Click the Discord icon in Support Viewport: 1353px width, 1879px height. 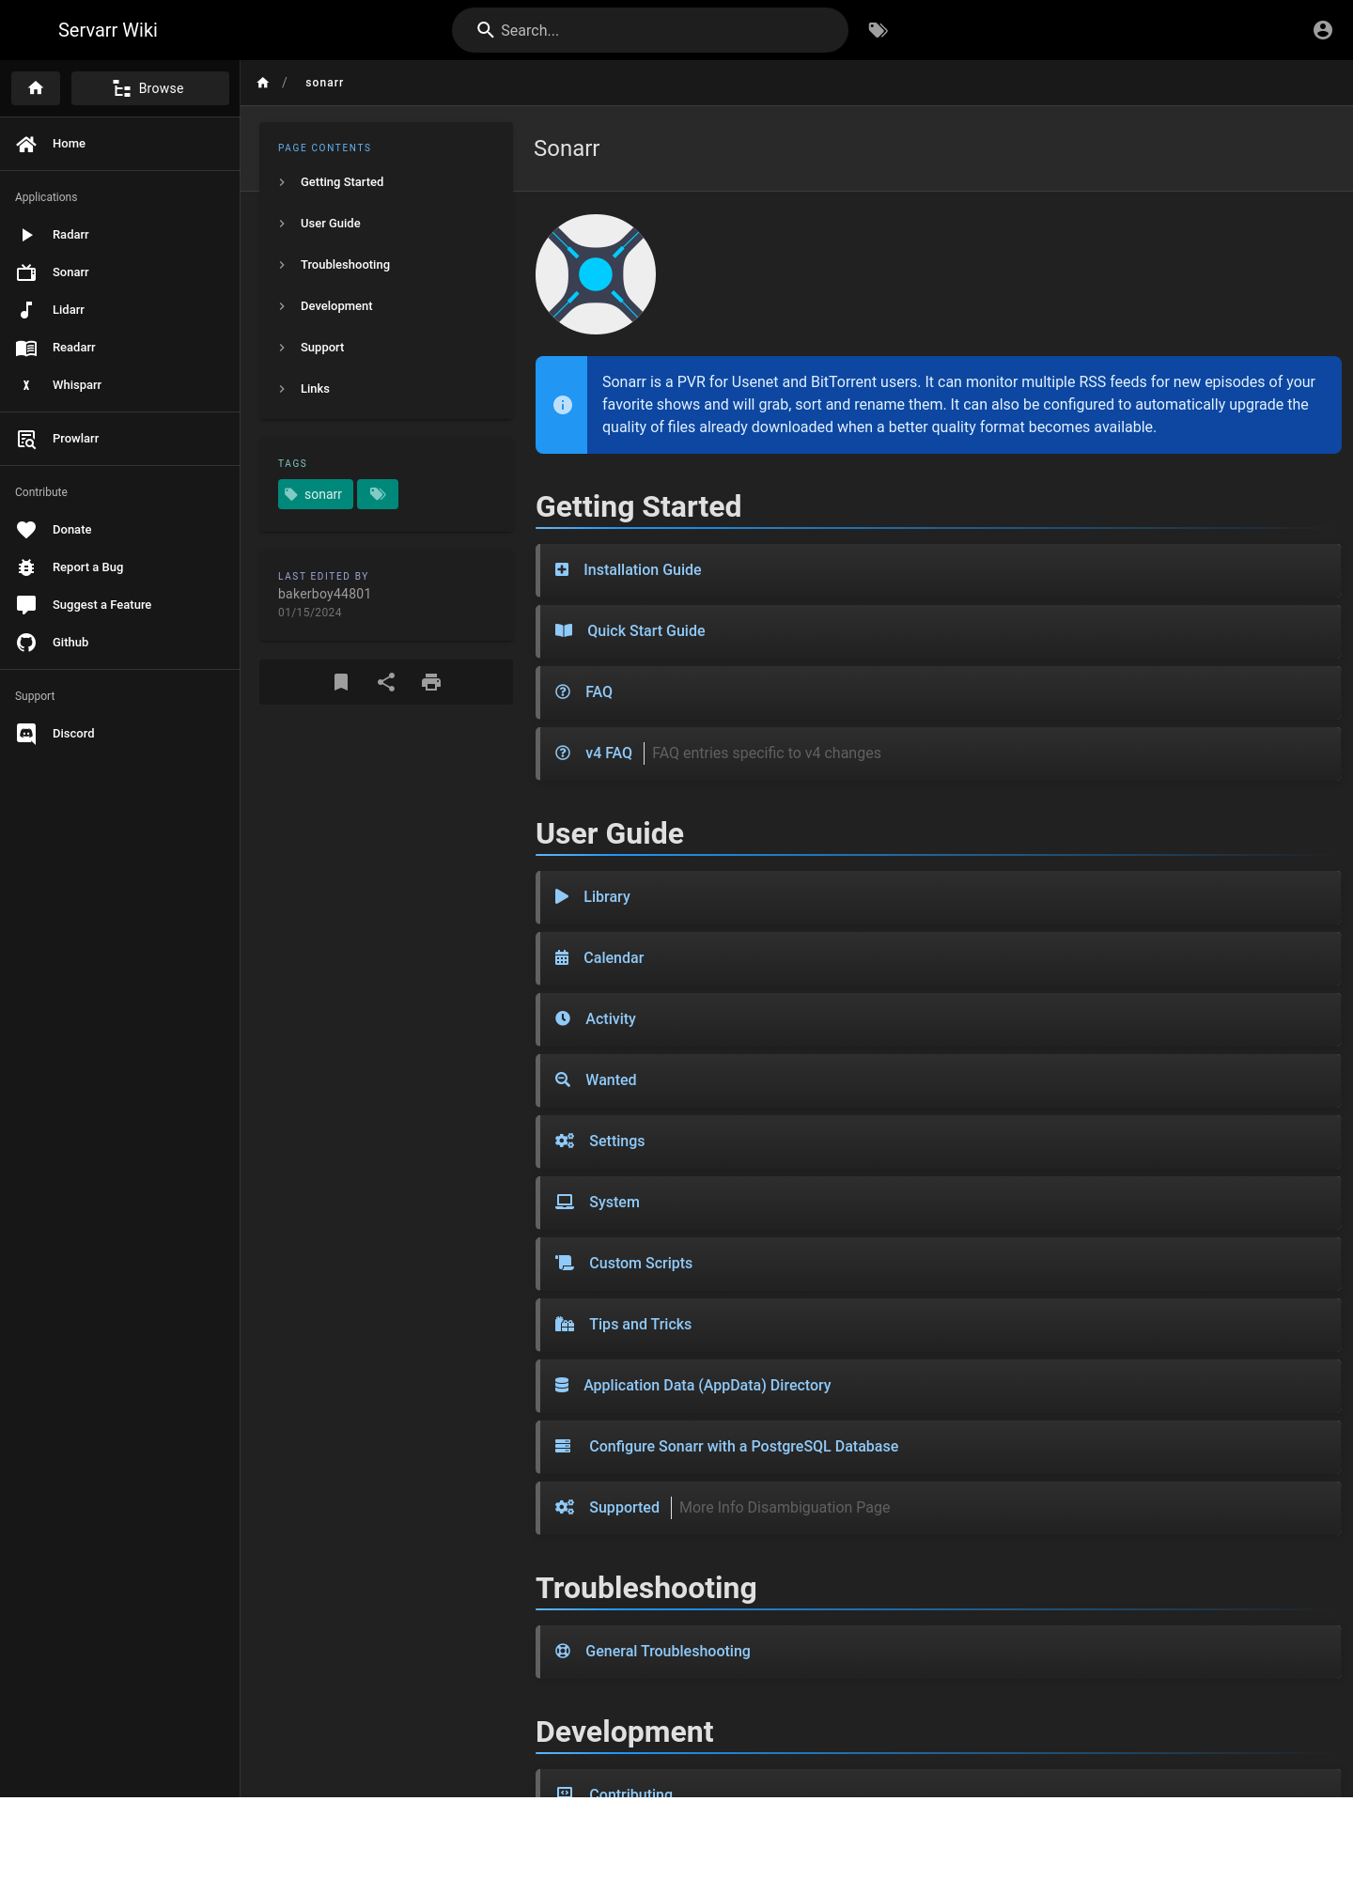point(26,734)
